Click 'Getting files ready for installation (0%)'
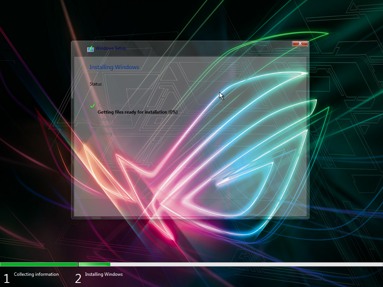 [x=138, y=112]
